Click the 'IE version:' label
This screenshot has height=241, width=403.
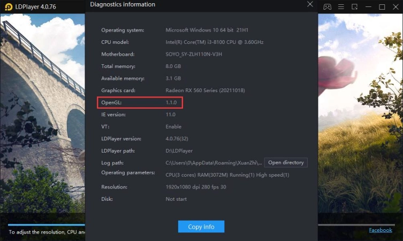pos(113,115)
